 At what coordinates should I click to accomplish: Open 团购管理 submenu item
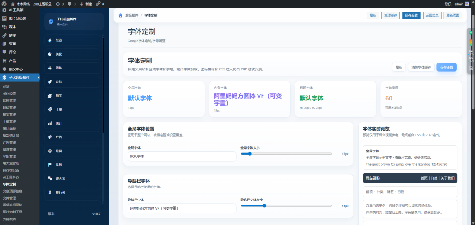(9, 101)
